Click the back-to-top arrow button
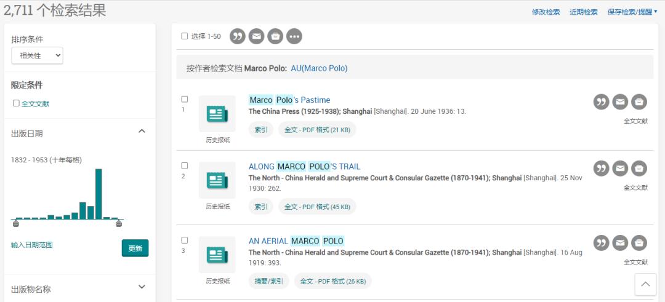This screenshot has width=665, height=302. (x=645, y=284)
